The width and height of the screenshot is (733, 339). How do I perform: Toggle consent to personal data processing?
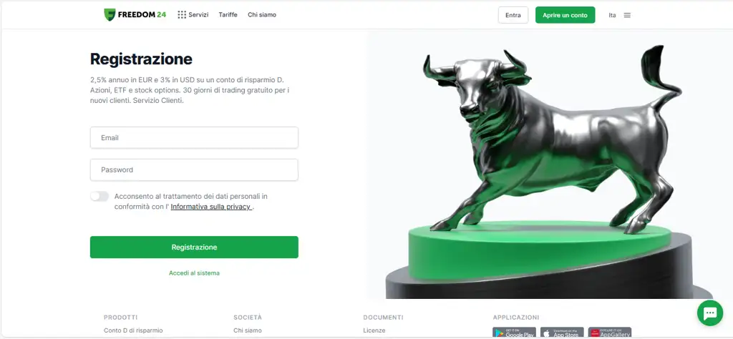(99, 196)
